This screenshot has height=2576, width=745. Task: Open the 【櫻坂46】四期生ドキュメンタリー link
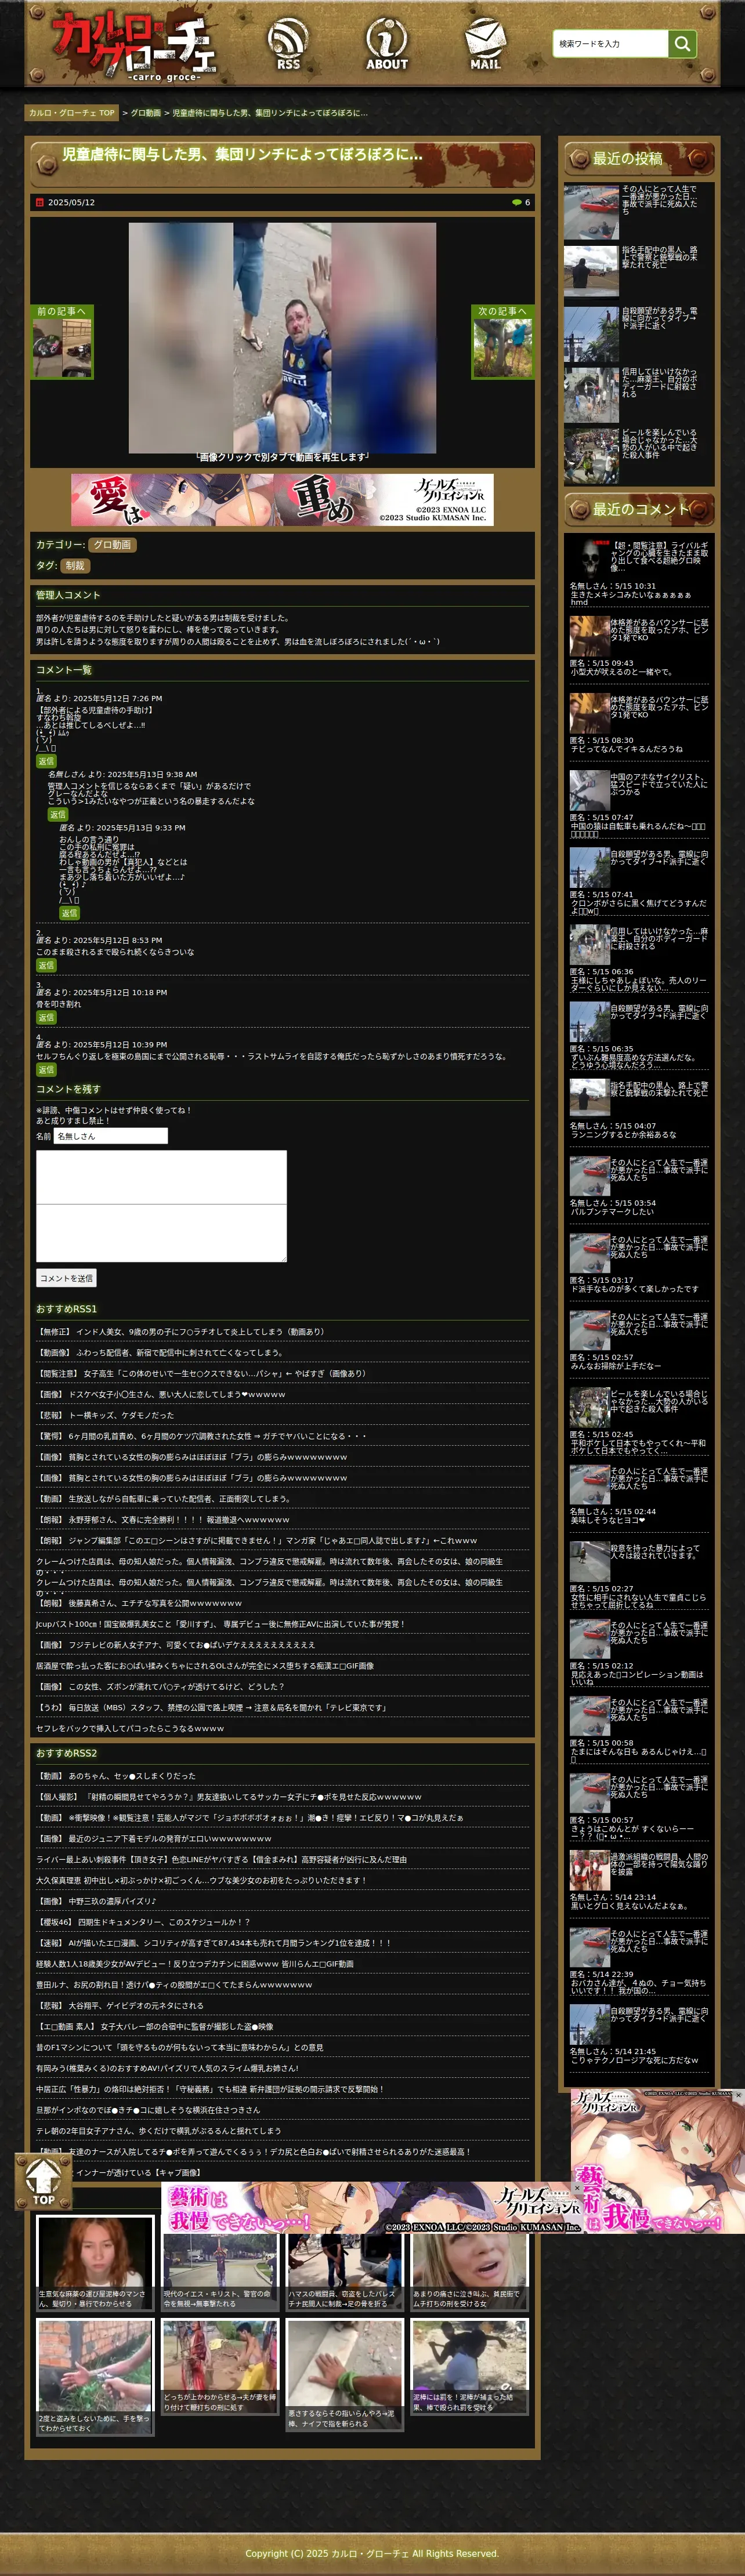pos(143,1922)
